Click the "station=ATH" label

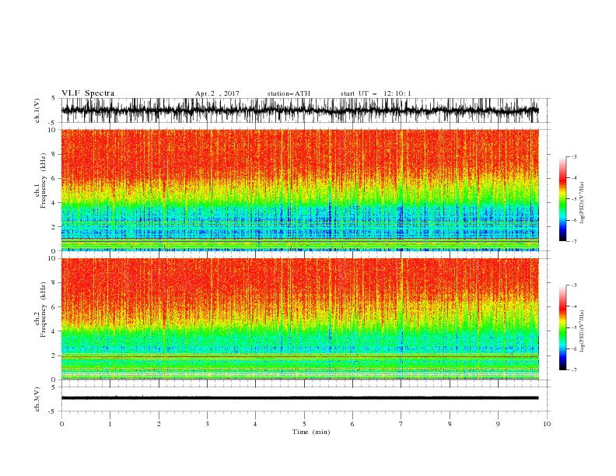pyautogui.click(x=289, y=93)
